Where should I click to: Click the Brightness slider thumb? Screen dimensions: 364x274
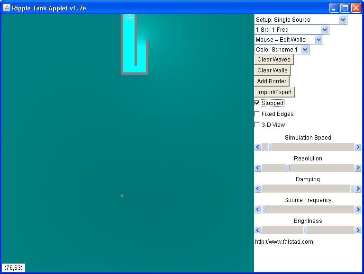pyautogui.click(x=305, y=230)
